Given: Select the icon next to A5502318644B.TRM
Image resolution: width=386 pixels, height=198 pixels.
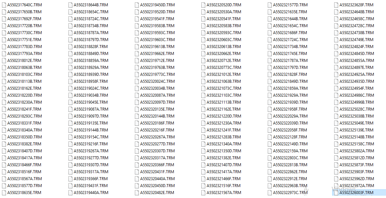Looking at the screenshot, I should click(70, 5).
